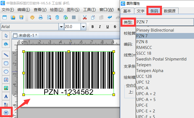Choose Swedish Postal ShipmentId type
Image resolution: width=194 pixels, height=118 pixels.
tap(165, 59)
